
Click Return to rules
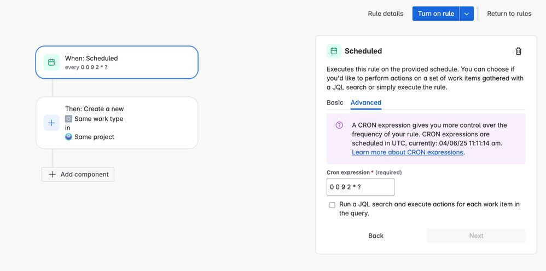click(x=509, y=14)
